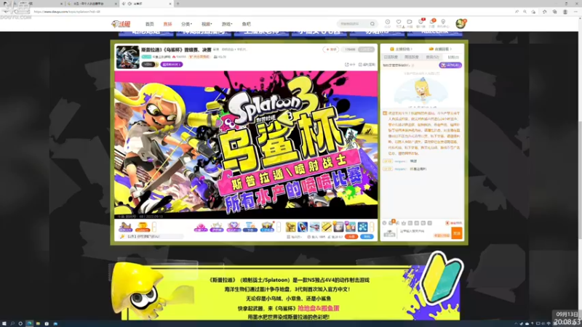
Task: Expand the 视频 dropdown menu
Action: [x=207, y=24]
